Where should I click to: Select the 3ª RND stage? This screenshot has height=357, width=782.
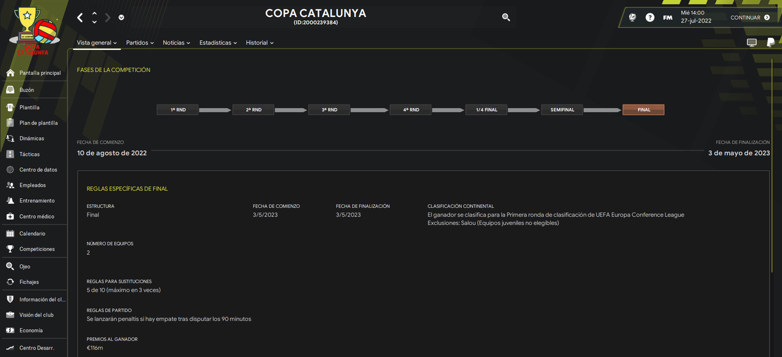click(329, 110)
